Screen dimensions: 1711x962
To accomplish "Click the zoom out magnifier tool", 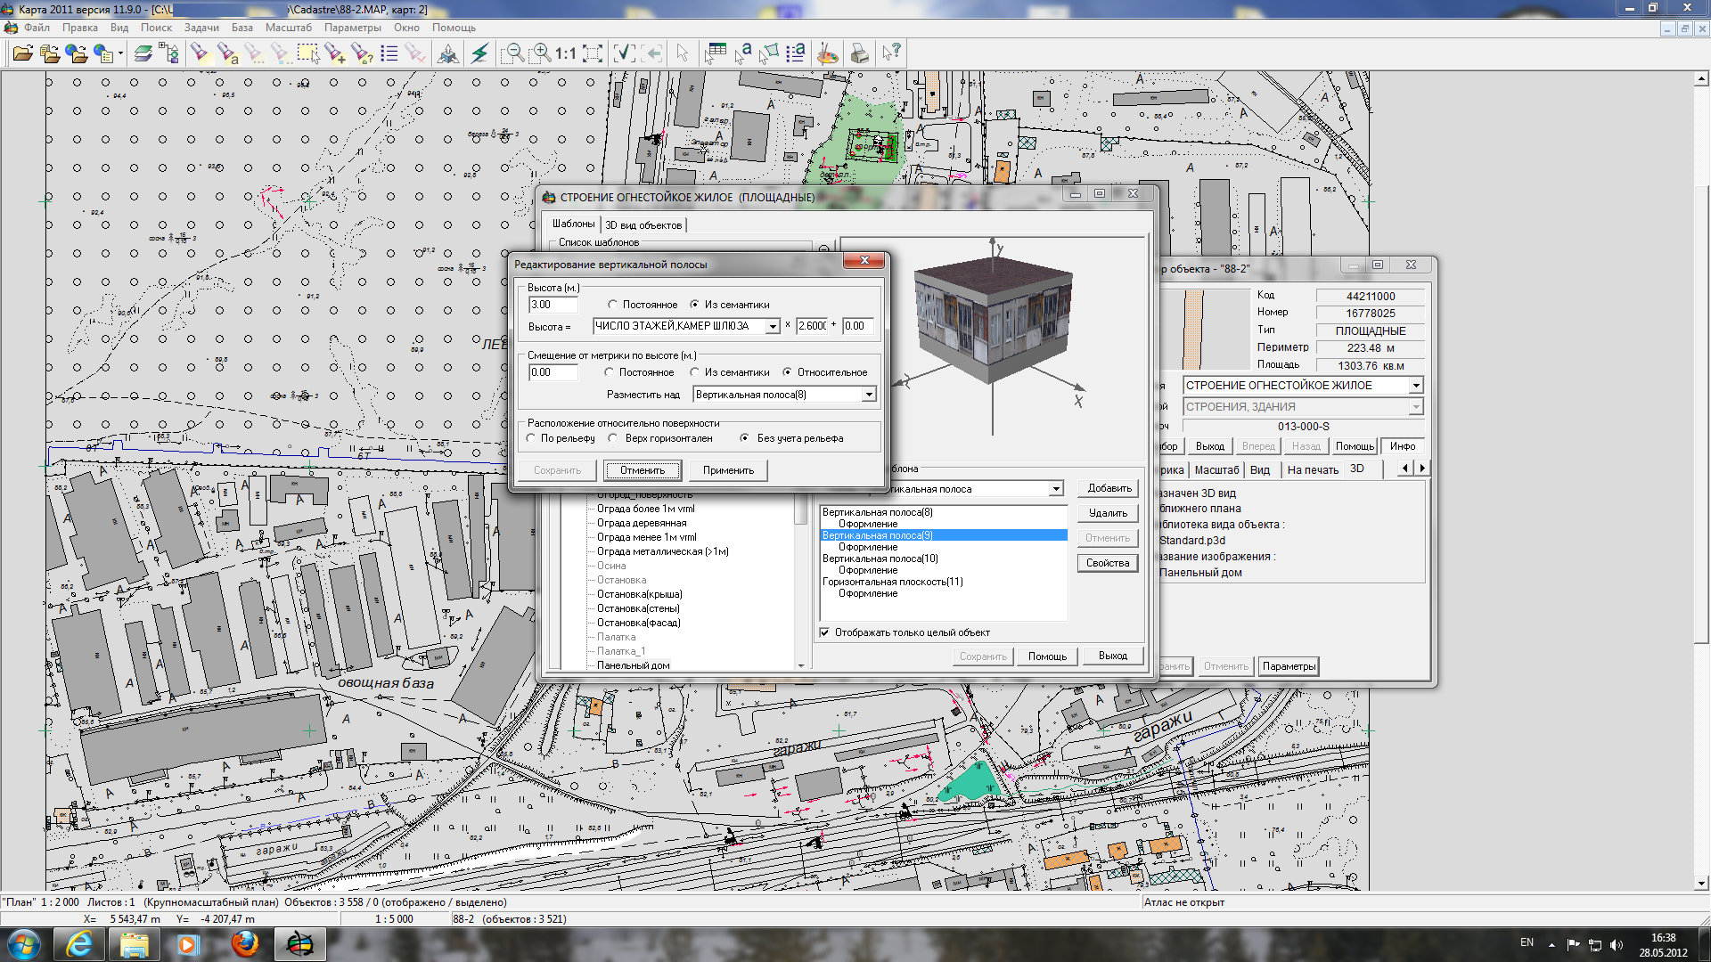I will click(x=512, y=54).
